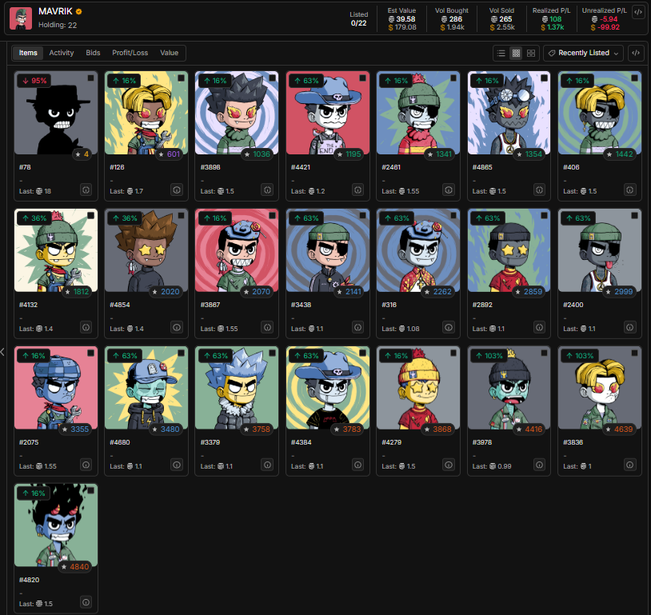Click the verified badge next to MAVRIK
Screen dimensions: 651x615
point(79,12)
